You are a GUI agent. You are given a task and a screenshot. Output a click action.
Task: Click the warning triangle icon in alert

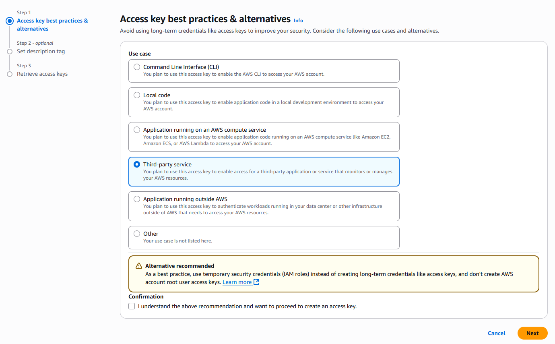click(x=139, y=266)
